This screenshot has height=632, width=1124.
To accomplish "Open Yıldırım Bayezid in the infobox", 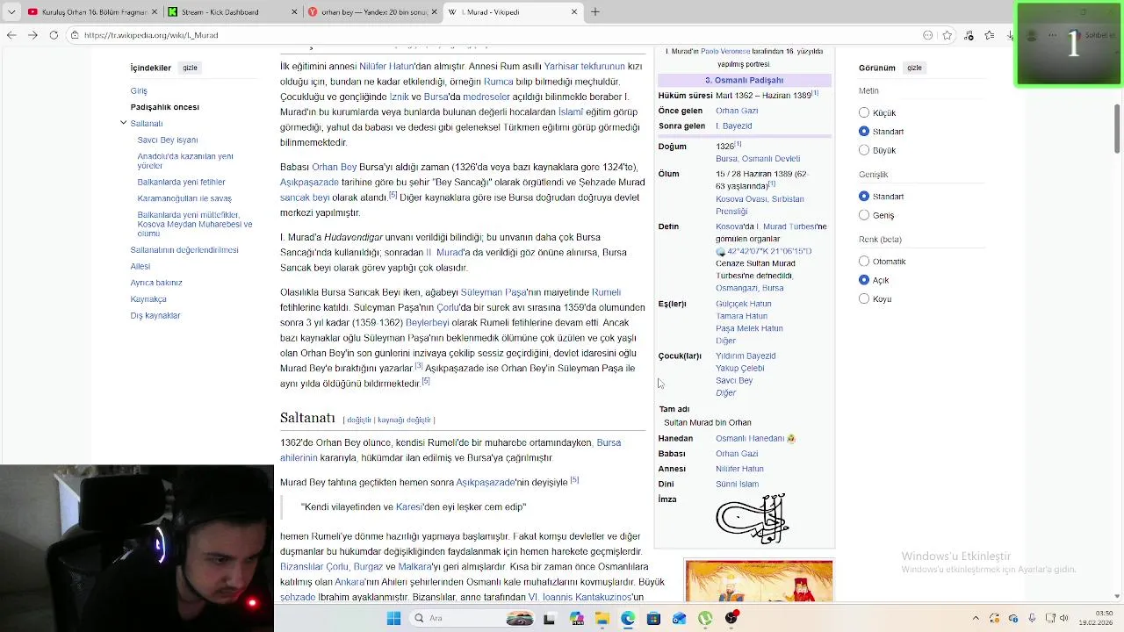I will pos(746,355).
